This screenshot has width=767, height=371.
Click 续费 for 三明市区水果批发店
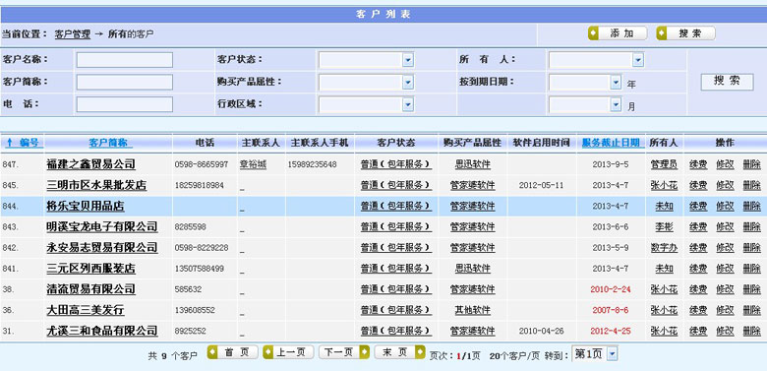[x=698, y=185]
